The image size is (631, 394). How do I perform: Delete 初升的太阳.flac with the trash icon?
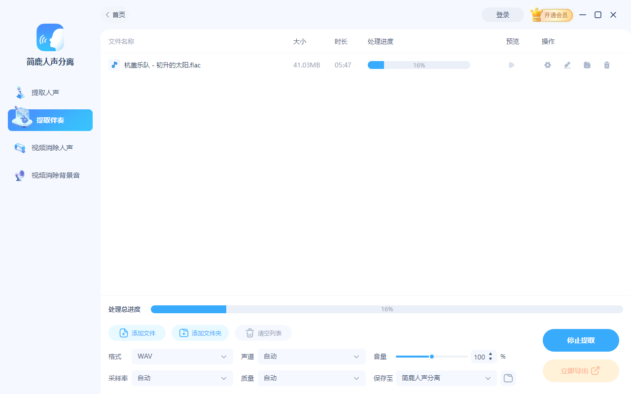pyautogui.click(x=606, y=65)
